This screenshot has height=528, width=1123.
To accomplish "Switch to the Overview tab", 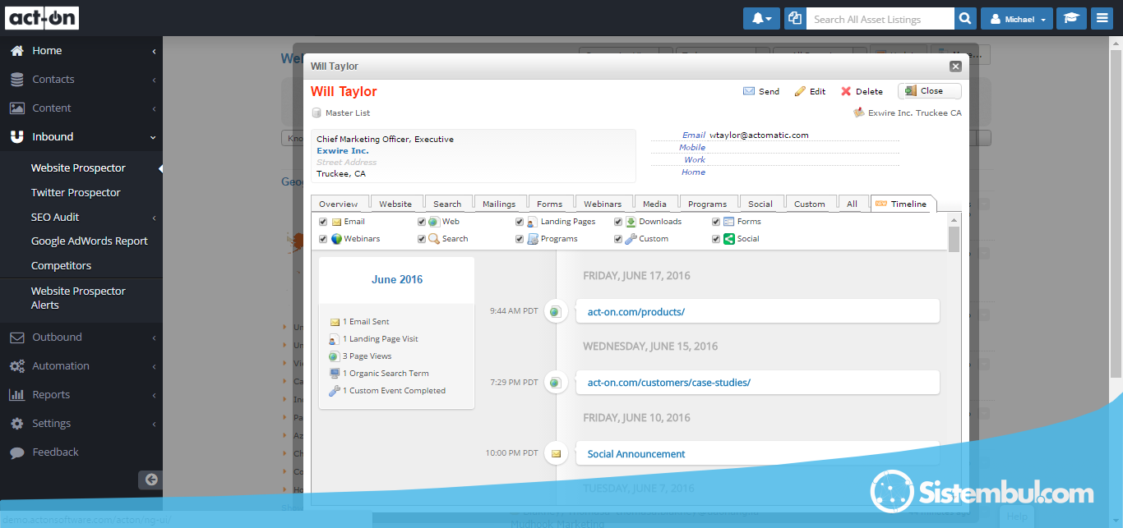I will point(339,204).
